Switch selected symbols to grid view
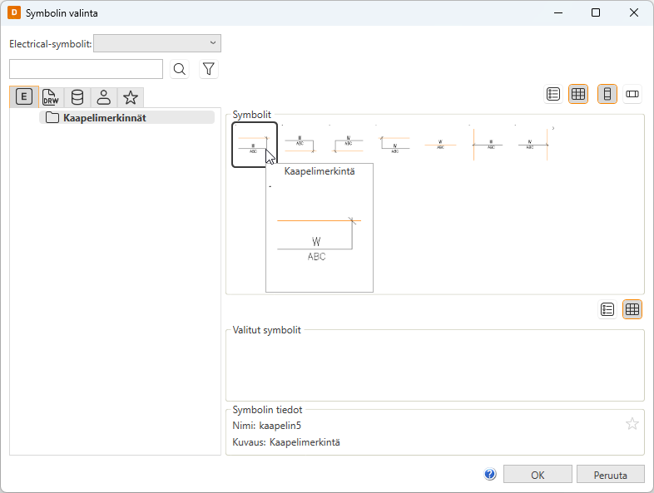654x493 pixels. pos(632,309)
